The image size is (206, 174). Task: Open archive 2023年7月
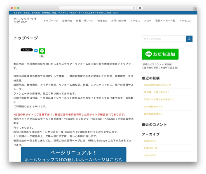[x=150, y=155]
